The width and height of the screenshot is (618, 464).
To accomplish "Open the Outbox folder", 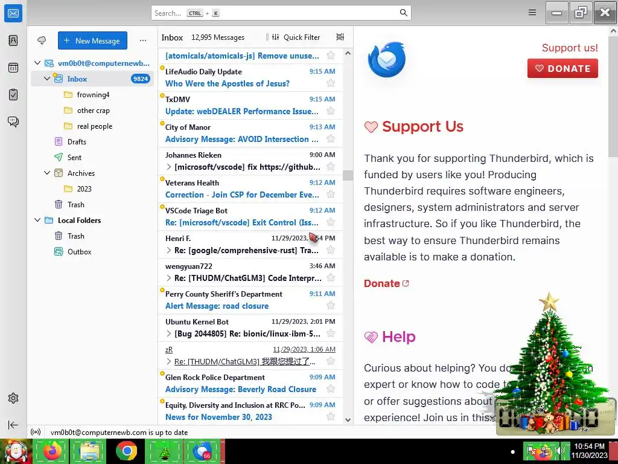I will pos(92,252).
